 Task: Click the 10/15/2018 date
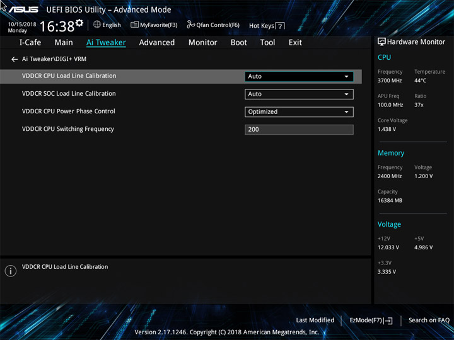coord(22,25)
